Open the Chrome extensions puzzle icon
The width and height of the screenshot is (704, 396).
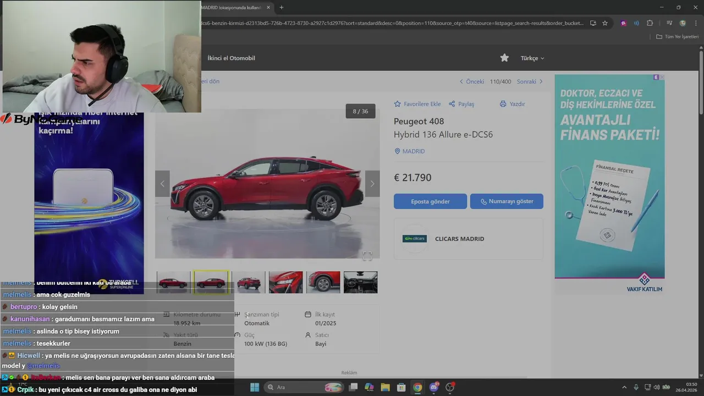[x=650, y=23]
